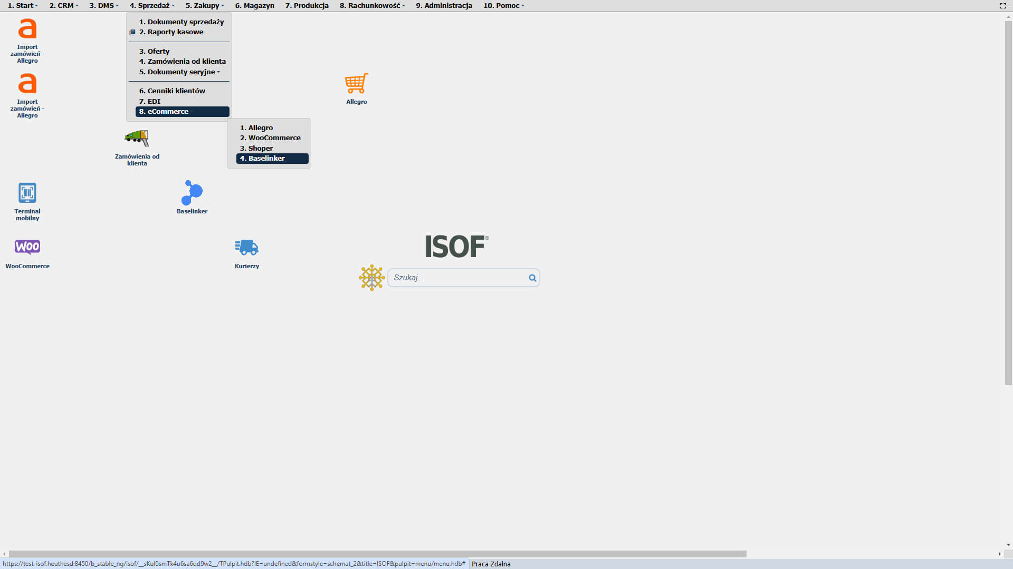Image resolution: width=1013 pixels, height=569 pixels.
Task: Open the Allegro shopping cart icon
Action: point(357,84)
